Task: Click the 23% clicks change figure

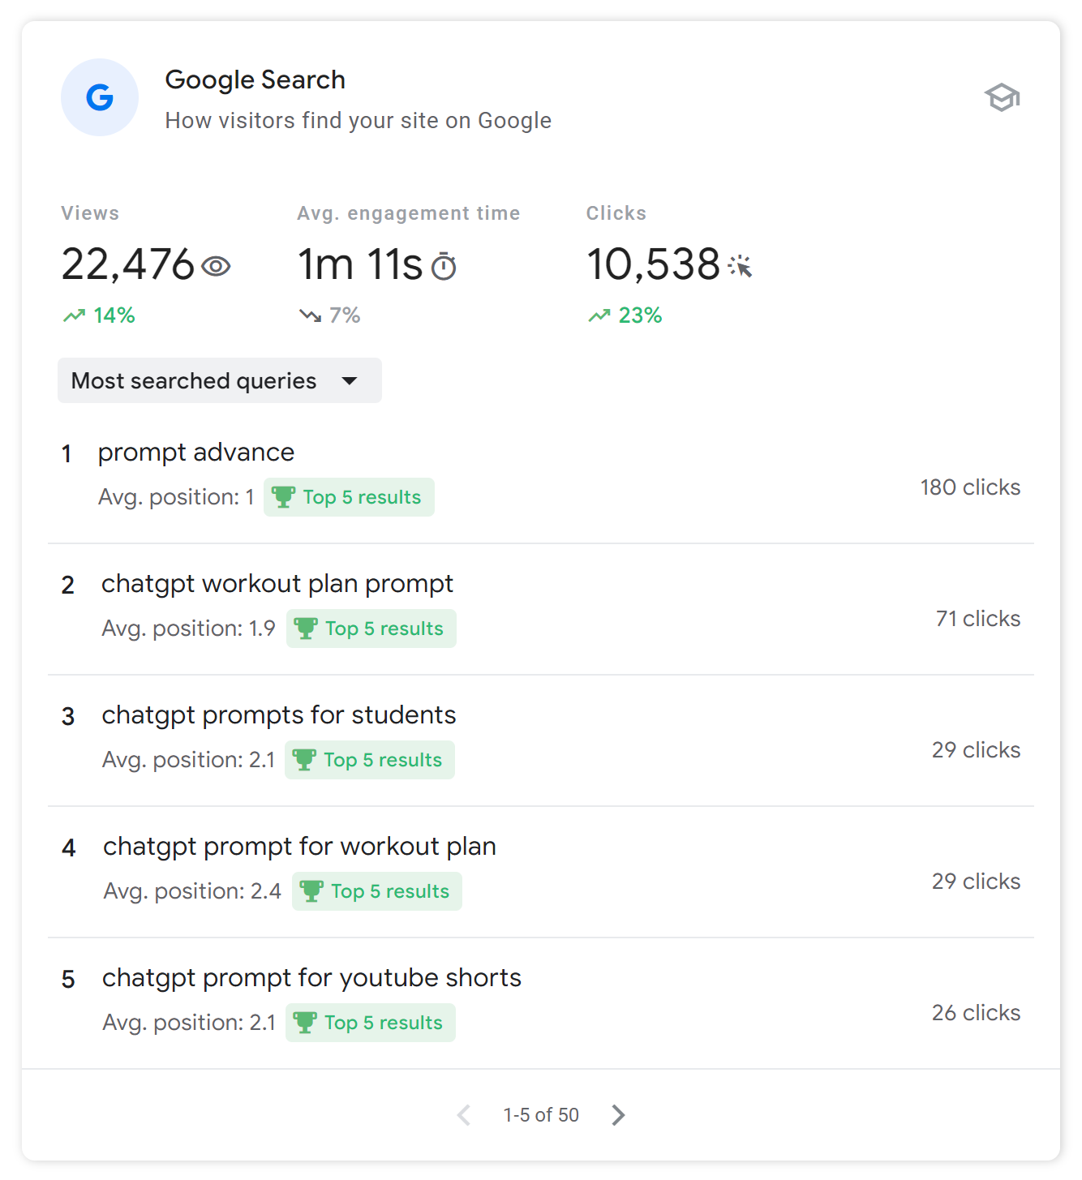Action: coord(641,315)
